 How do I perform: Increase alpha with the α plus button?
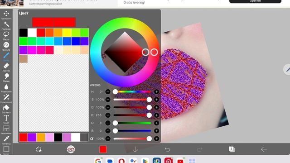click(156, 139)
